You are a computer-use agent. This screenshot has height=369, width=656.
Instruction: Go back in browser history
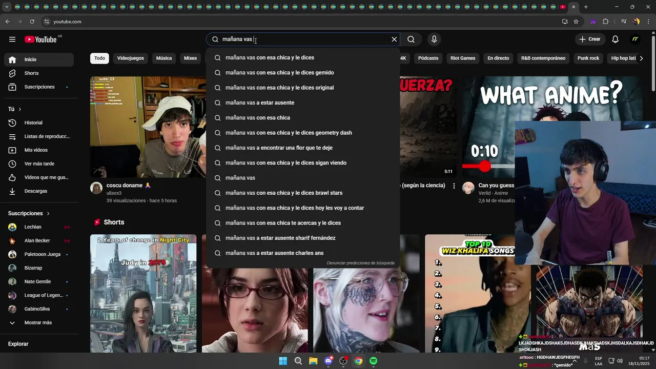click(7, 22)
